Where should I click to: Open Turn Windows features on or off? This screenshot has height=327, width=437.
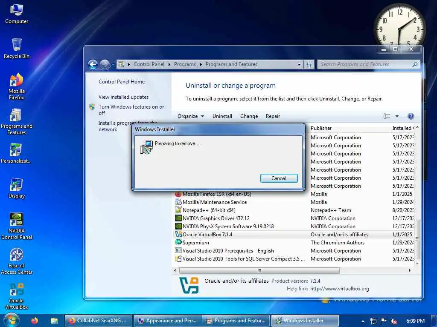tap(131, 110)
